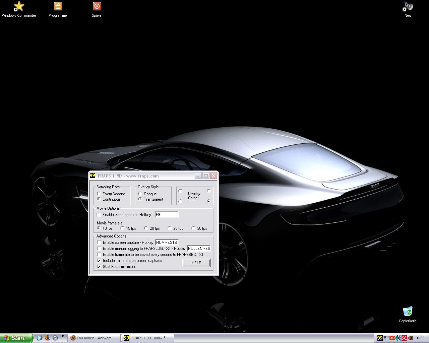Select Every Second sampling rate
This screenshot has width=429, height=343.
click(99, 194)
